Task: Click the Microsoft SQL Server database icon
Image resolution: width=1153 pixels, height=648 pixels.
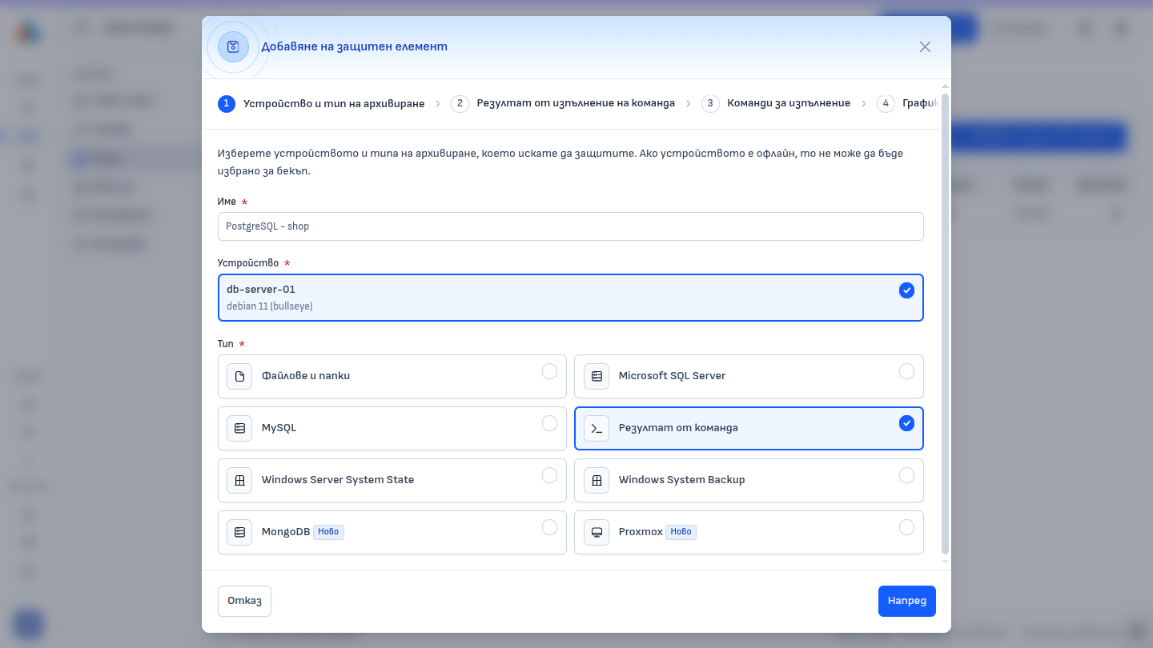Action: pos(597,376)
